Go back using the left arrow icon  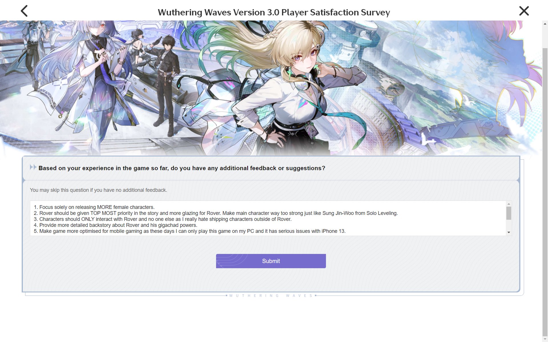pyautogui.click(x=24, y=11)
